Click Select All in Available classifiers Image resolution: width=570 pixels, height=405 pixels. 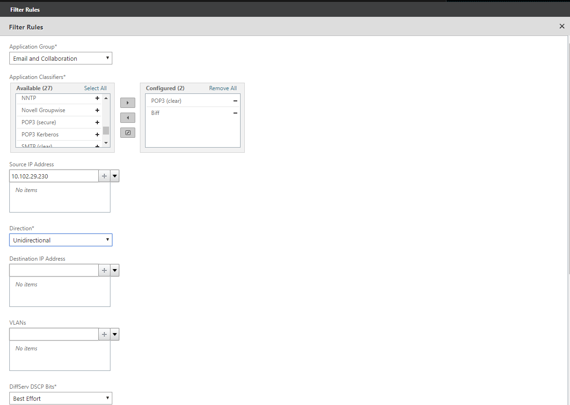95,88
